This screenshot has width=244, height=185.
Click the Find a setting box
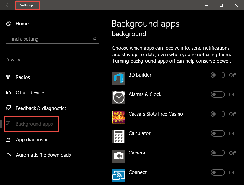pos(52,39)
